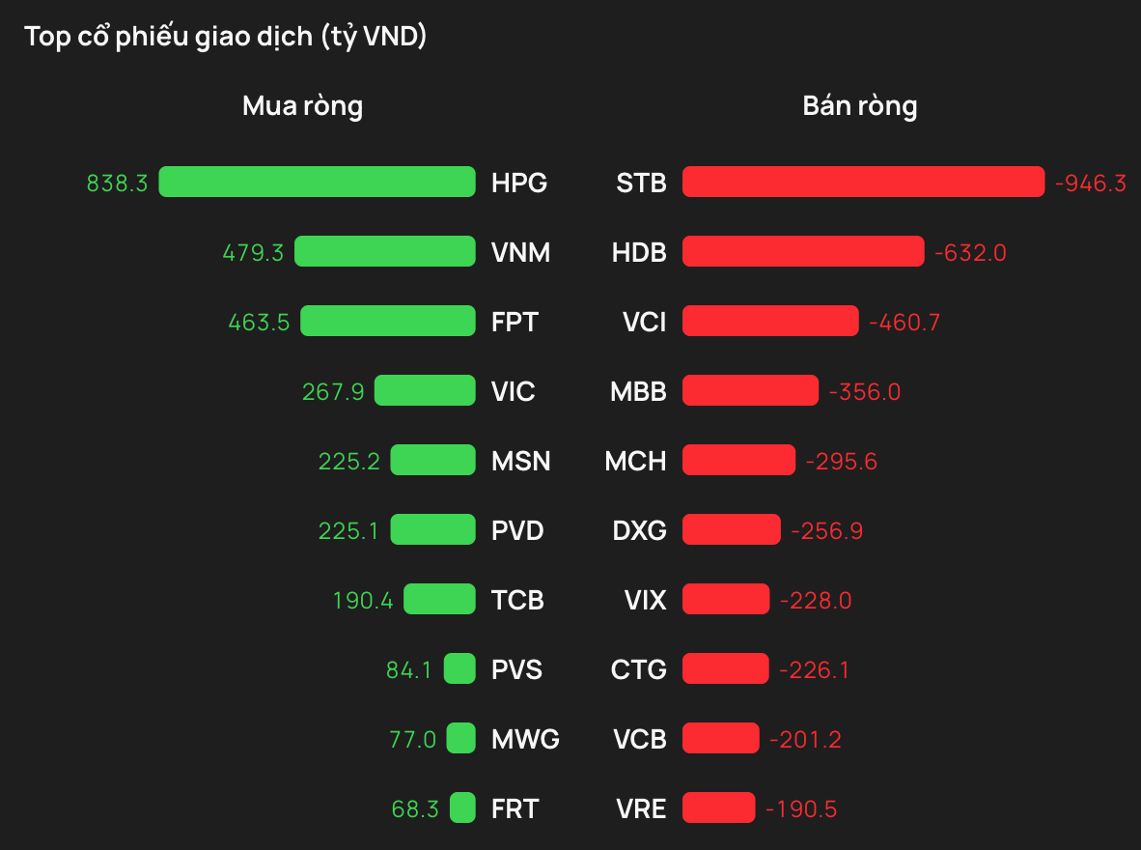
Task: Click the MSN green bar
Action: [x=432, y=460]
